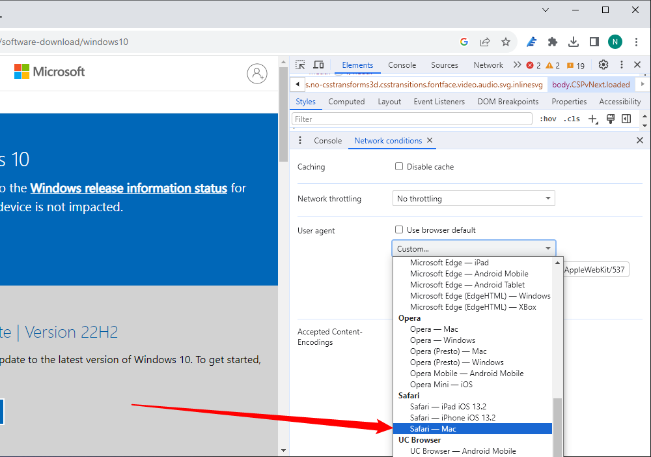Enable the Disable cache checkbox
The image size is (651, 457).
(x=399, y=166)
